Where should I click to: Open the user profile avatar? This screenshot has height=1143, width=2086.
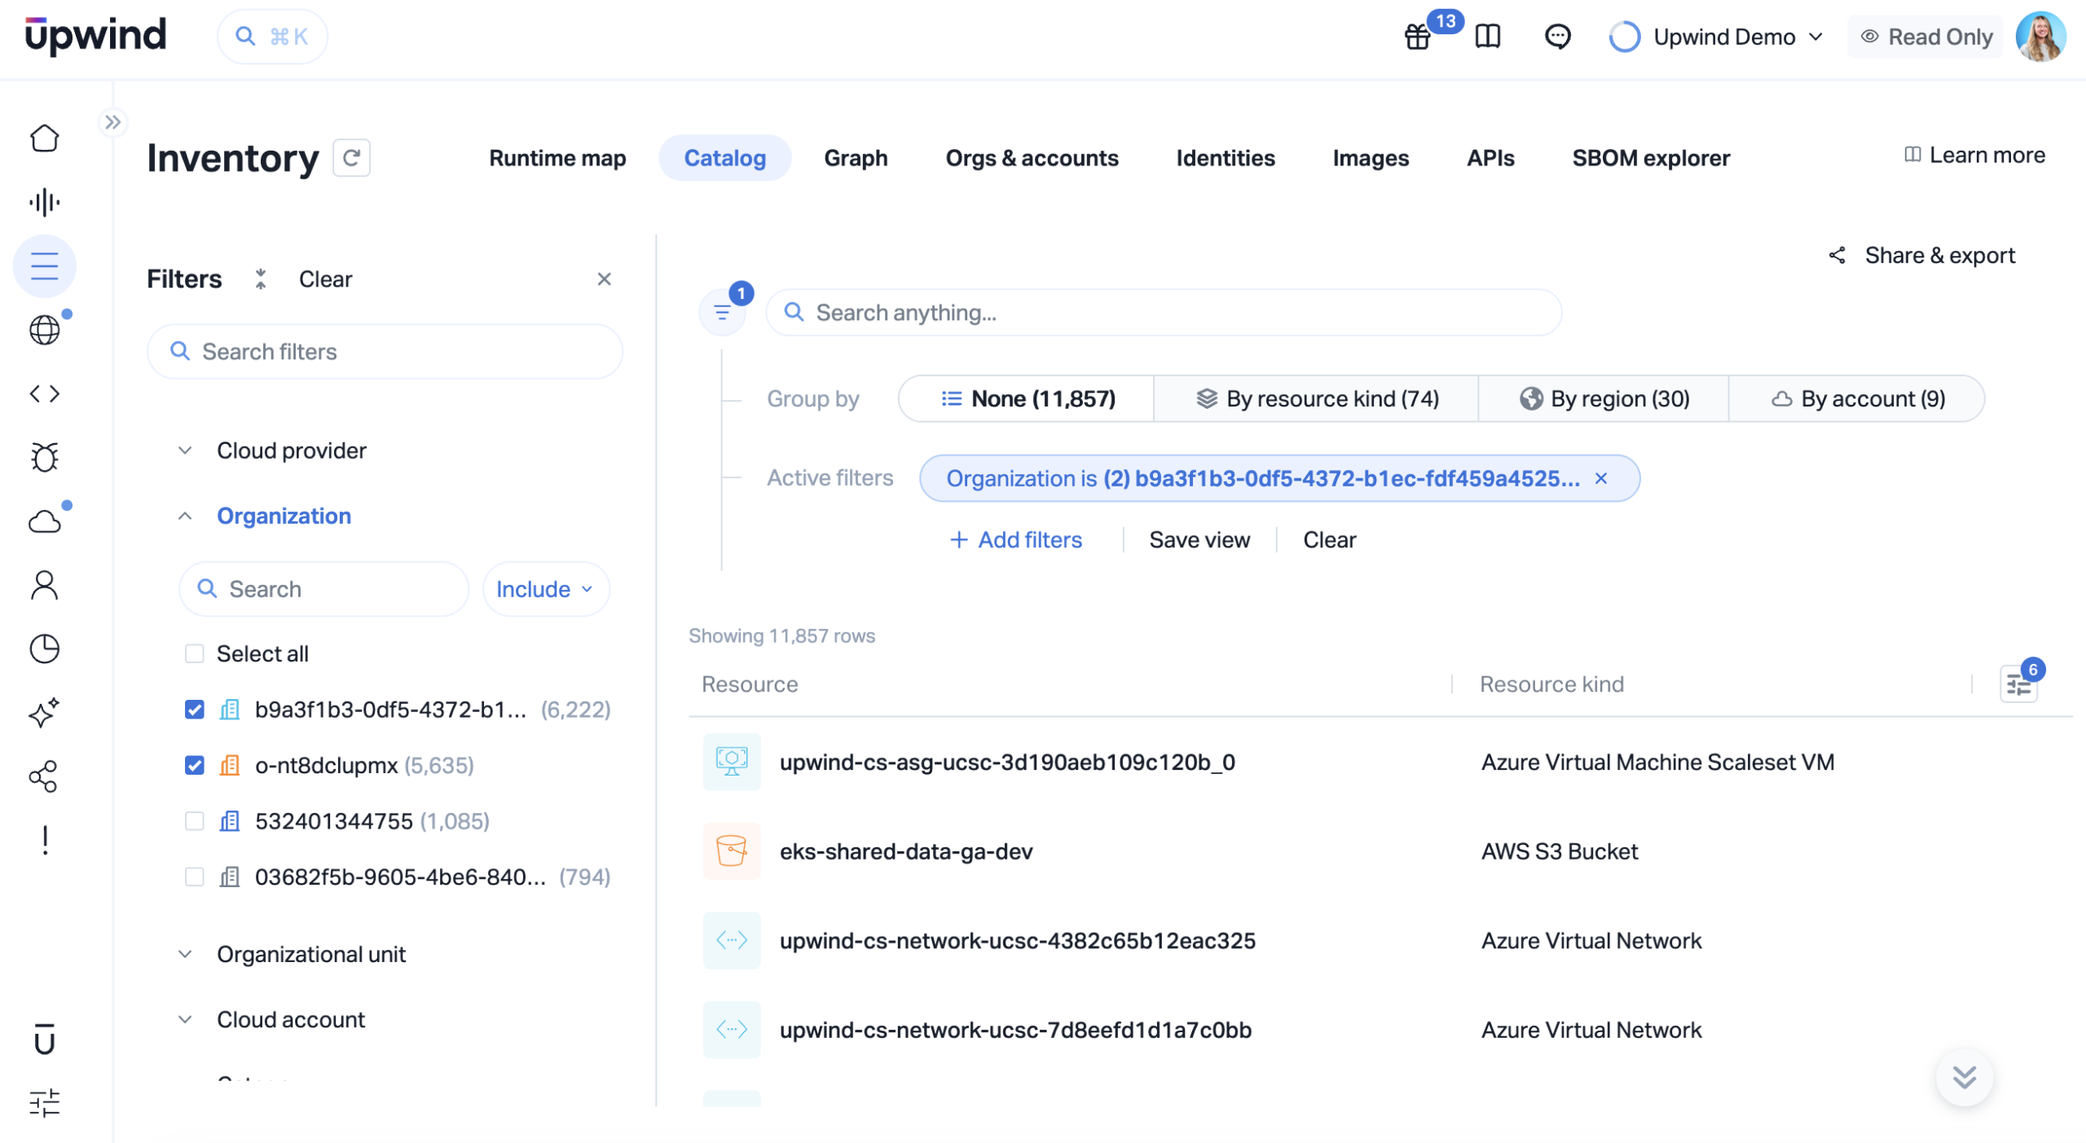(2040, 37)
